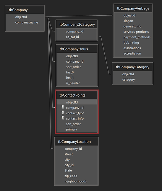Click the key icon beside contact_type
This screenshot has height=191, width=162.
click(x=63, y=113)
